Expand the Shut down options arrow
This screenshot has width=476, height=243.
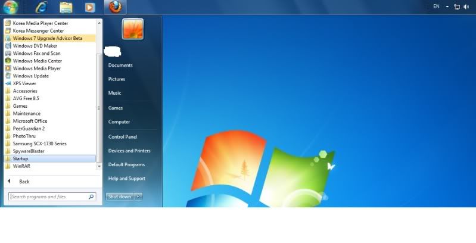(x=138, y=197)
